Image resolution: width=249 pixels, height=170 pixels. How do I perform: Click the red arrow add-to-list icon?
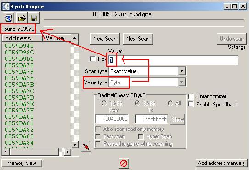86,147
